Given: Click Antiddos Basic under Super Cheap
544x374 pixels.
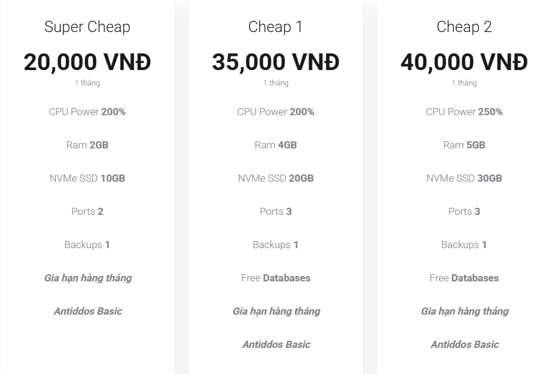Looking at the screenshot, I should click(87, 311).
